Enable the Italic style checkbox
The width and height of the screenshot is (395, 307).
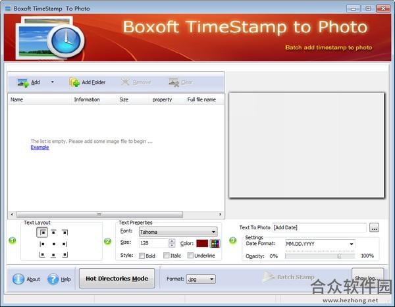(x=167, y=256)
